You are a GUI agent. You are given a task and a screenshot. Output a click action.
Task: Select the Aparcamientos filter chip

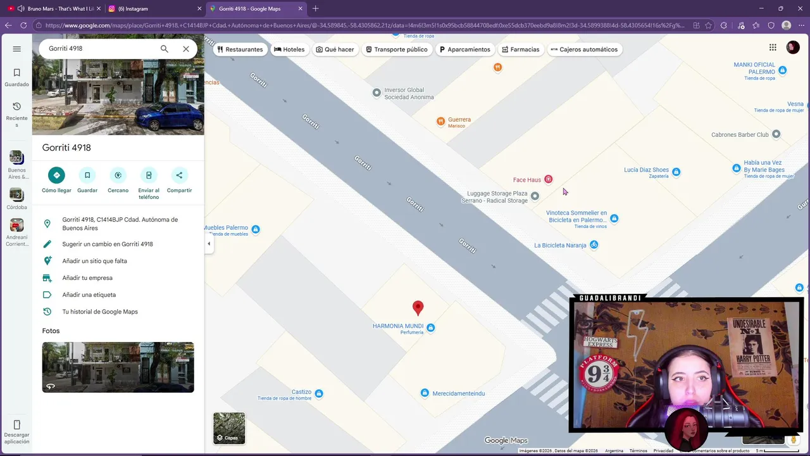[464, 49]
